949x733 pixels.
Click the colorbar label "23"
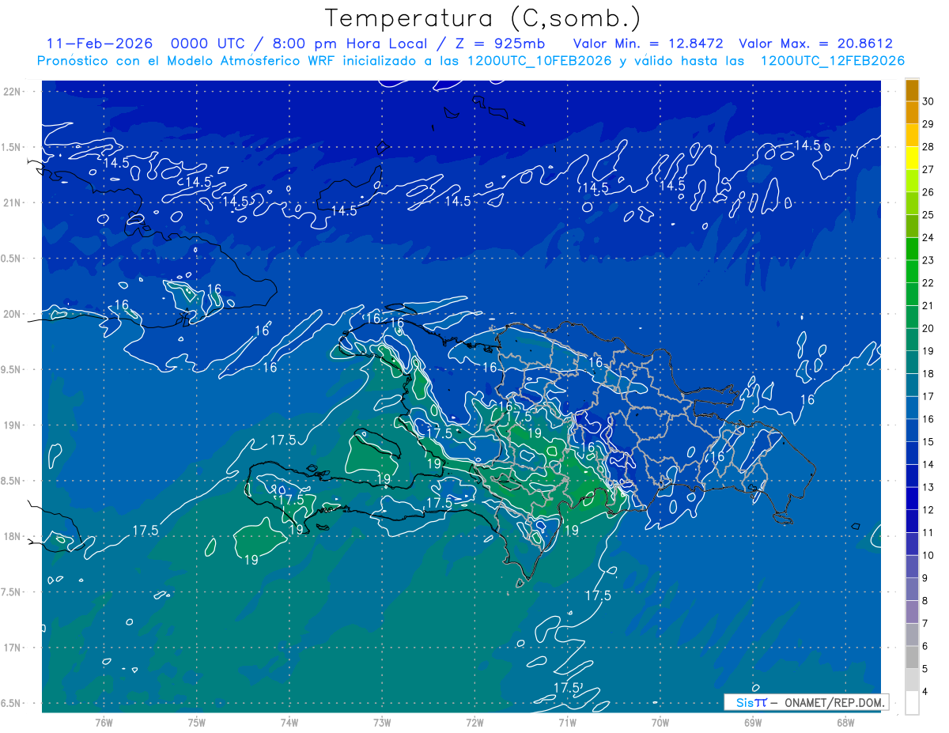[928, 260]
